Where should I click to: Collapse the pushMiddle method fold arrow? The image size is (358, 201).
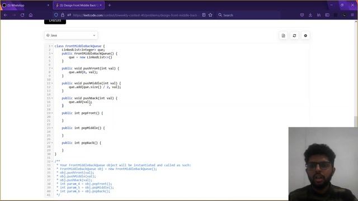(52, 83)
